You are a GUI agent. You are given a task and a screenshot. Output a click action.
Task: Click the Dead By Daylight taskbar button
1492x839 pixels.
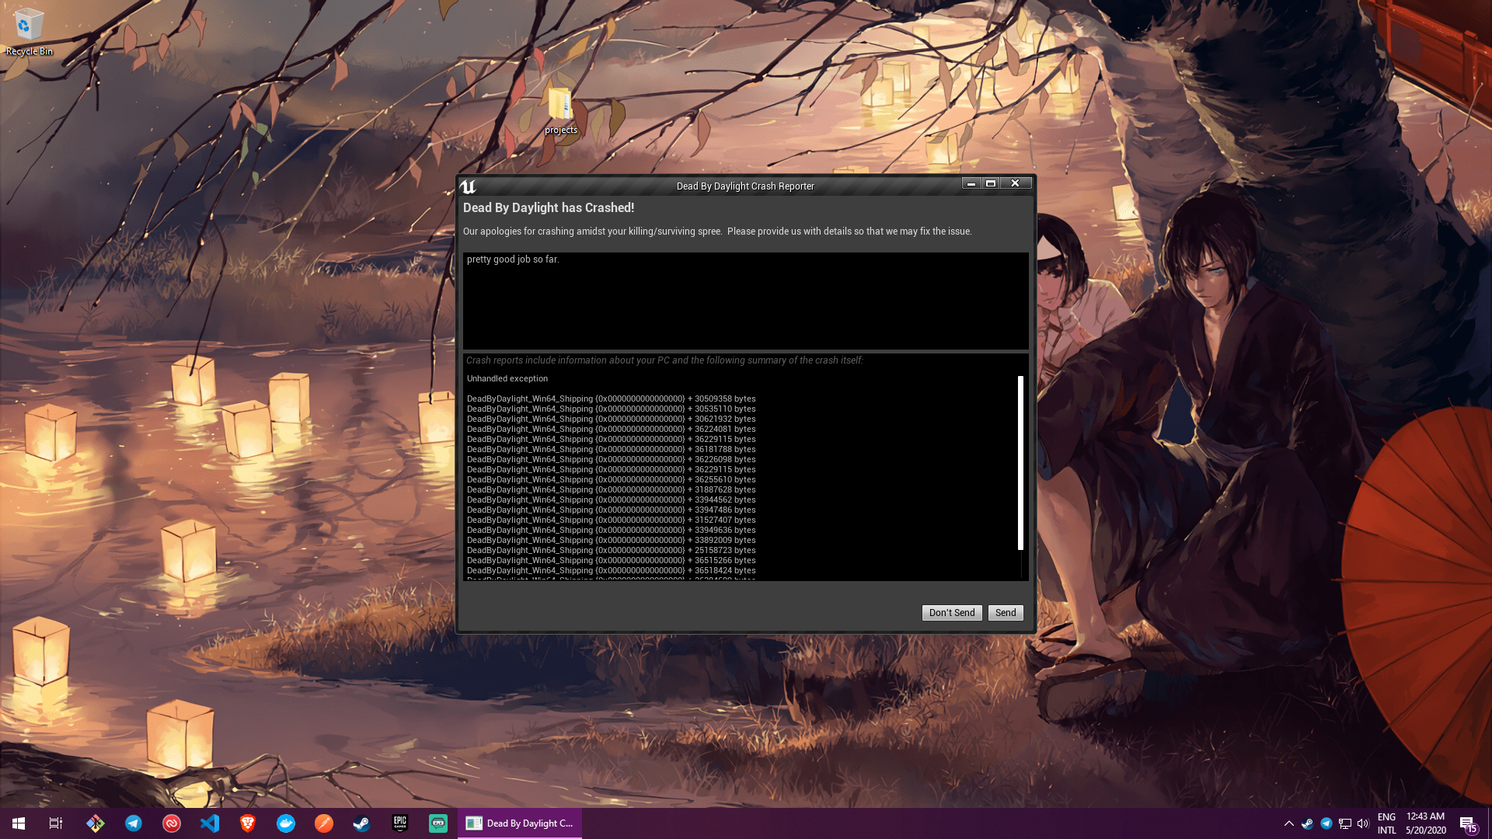pos(520,823)
